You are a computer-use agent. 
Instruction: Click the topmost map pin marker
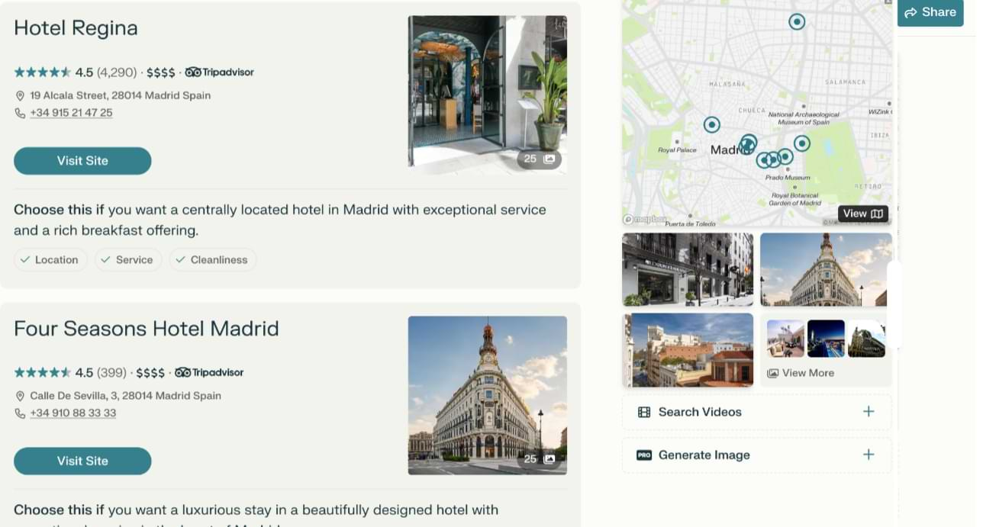[797, 21]
